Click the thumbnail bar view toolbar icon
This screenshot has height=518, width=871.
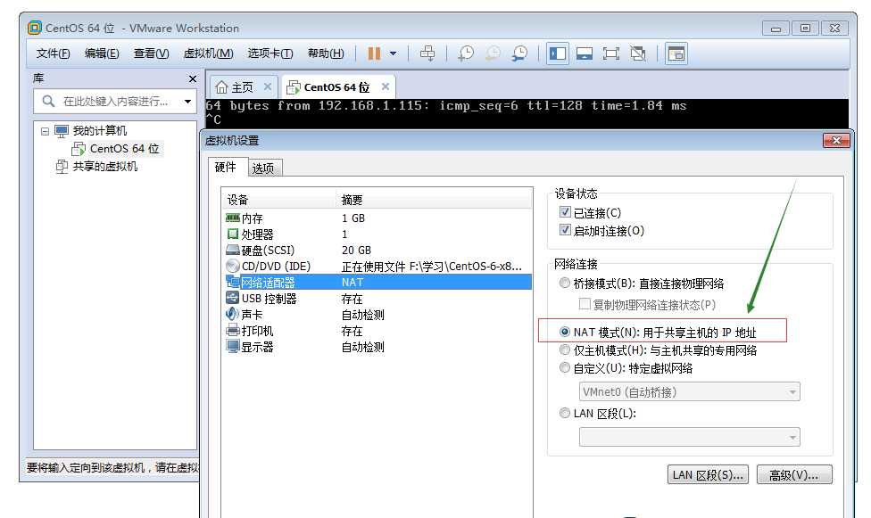[x=584, y=53]
